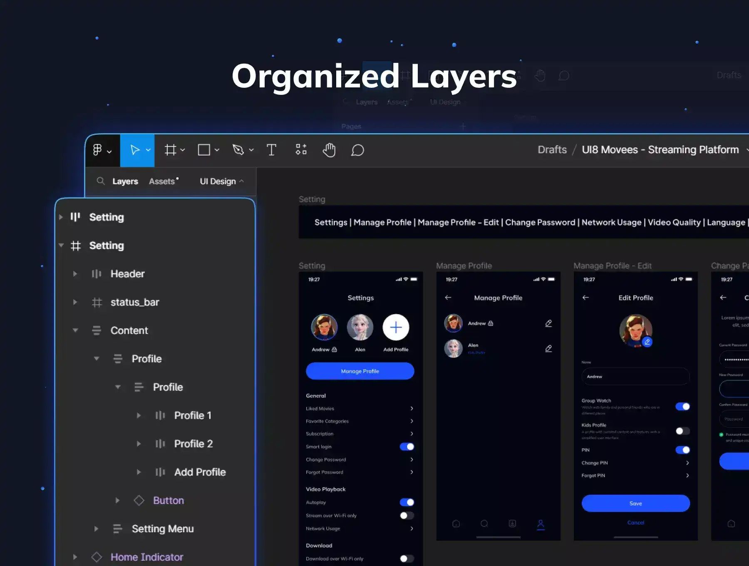Open the Resources components tool
The width and height of the screenshot is (749, 566).
coord(301,149)
